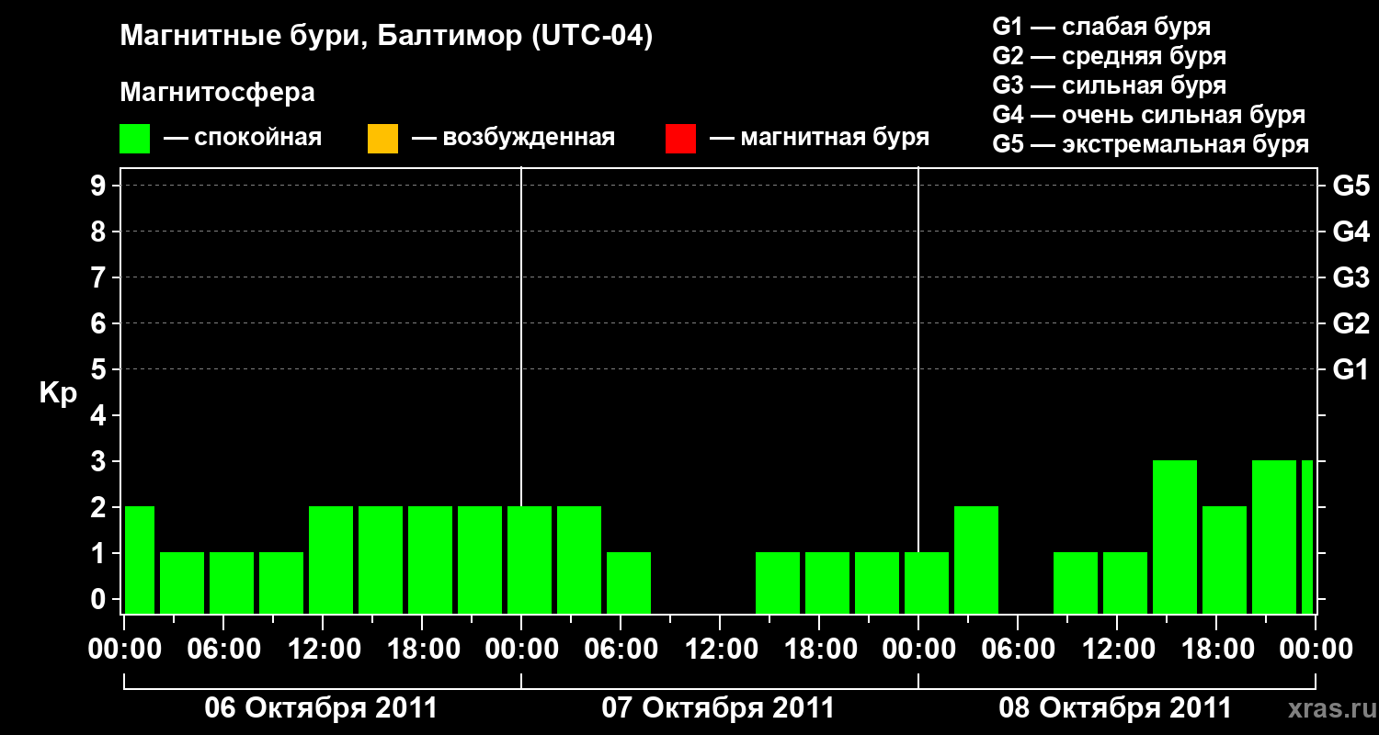The image size is (1379, 735).
Task: Click the G1 axis label beside the Kp 5 gridline
Action: click(x=1351, y=370)
